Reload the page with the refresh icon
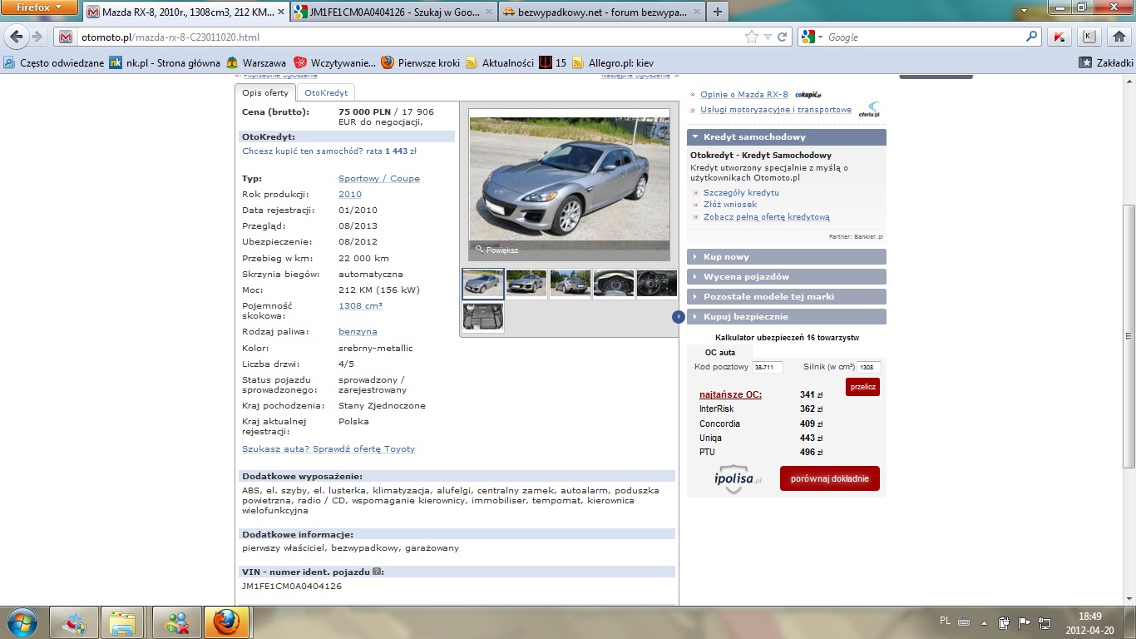This screenshot has height=639, width=1136. [x=782, y=37]
